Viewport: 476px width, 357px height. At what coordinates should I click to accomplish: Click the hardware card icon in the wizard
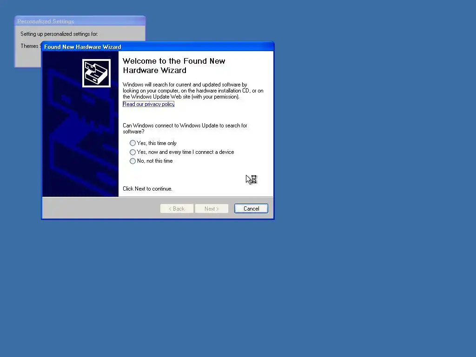(x=96, y=73)
